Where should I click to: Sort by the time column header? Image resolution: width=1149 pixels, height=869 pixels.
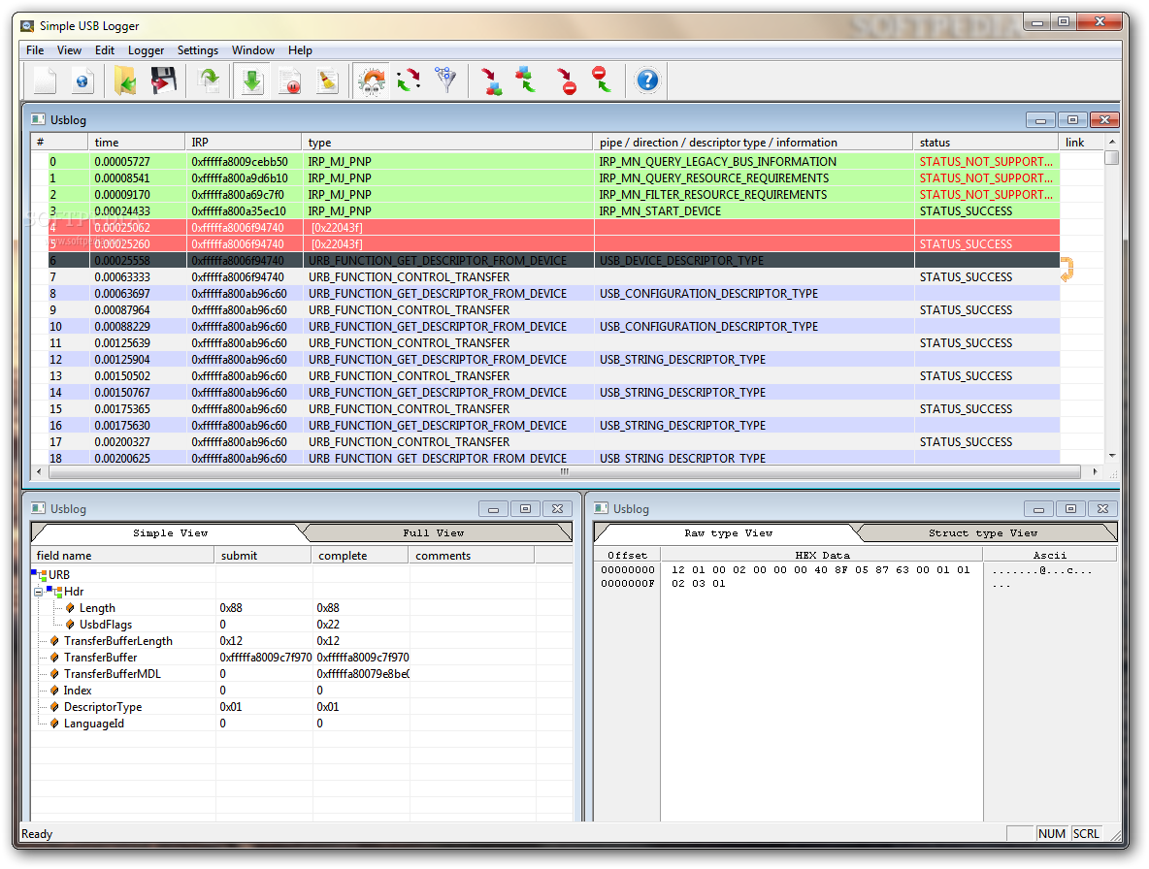click(136, 142)
